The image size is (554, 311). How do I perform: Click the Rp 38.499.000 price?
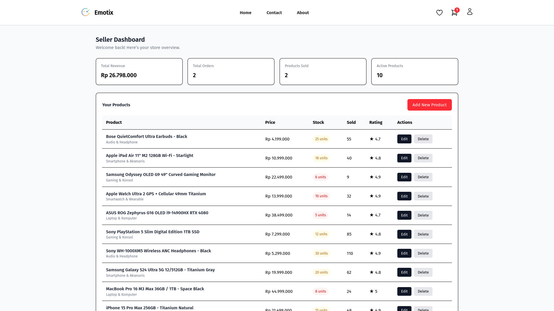click(x=279, y=215)
